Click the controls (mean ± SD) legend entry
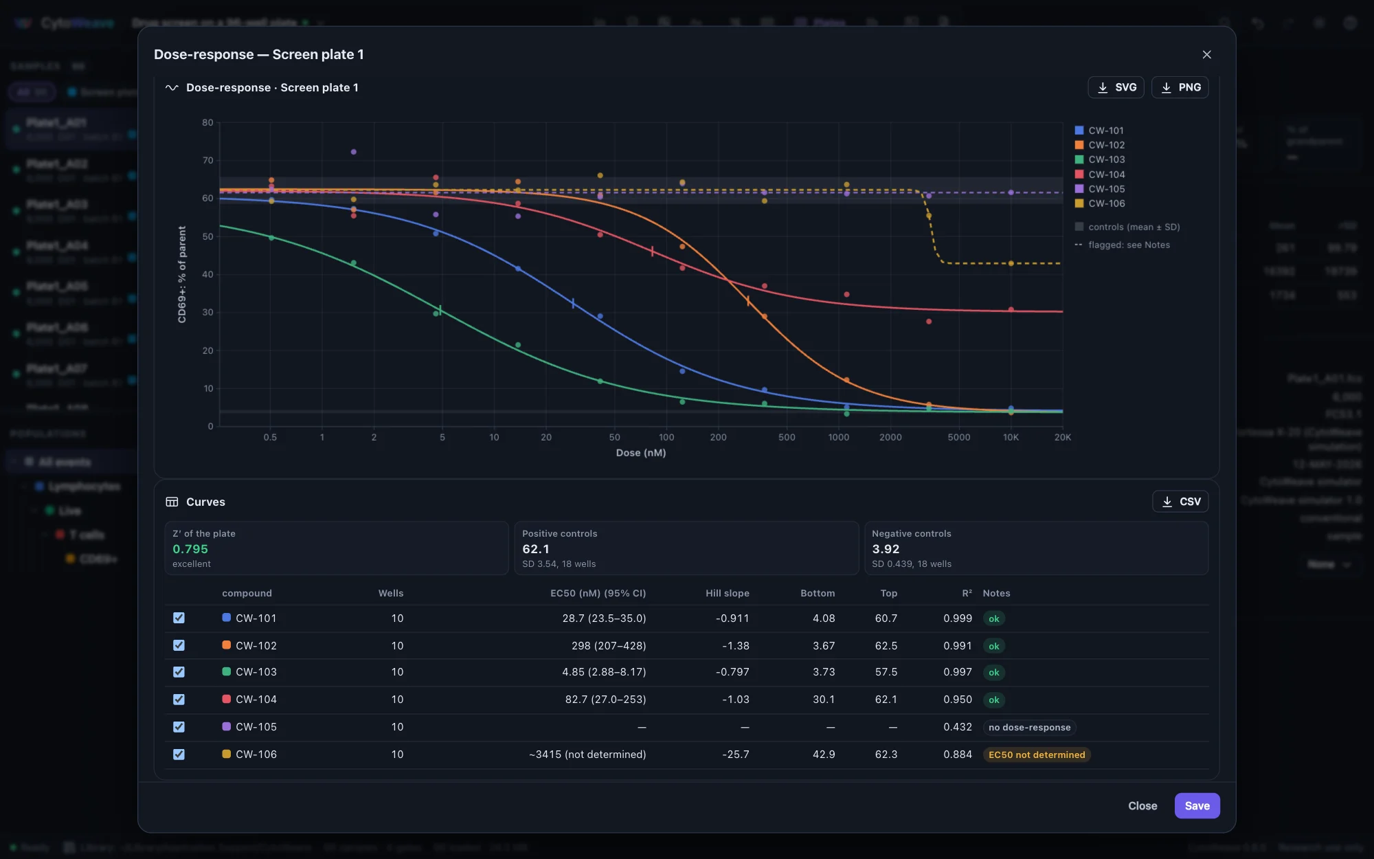Screen dimensions: 1374x859 point(1127,227)
